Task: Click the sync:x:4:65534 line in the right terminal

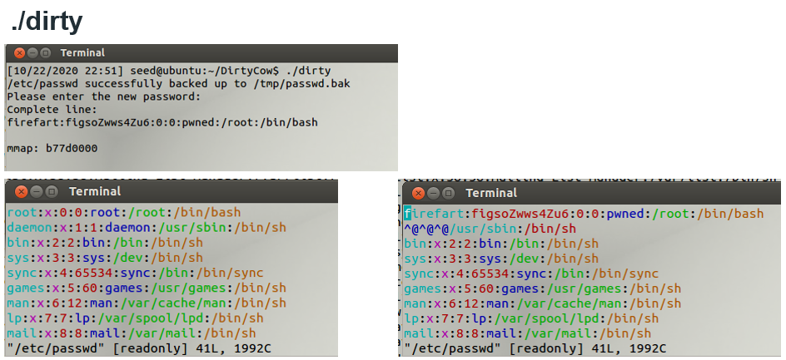Action: pyautogui.click(x=531, y=274)
